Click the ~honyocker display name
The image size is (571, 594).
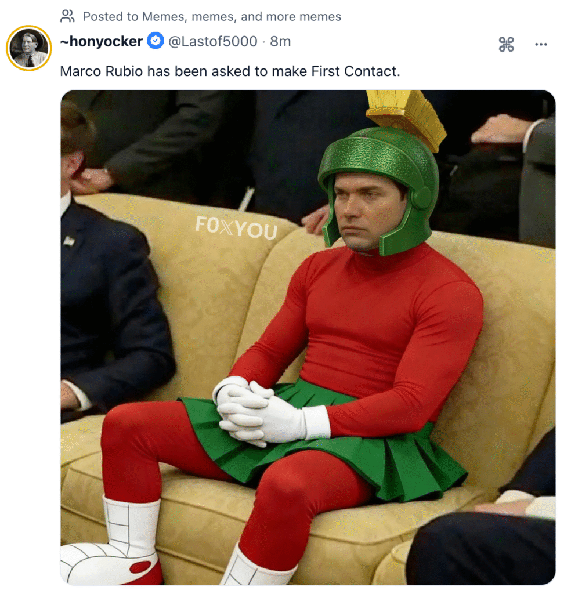tap(102, 41)
